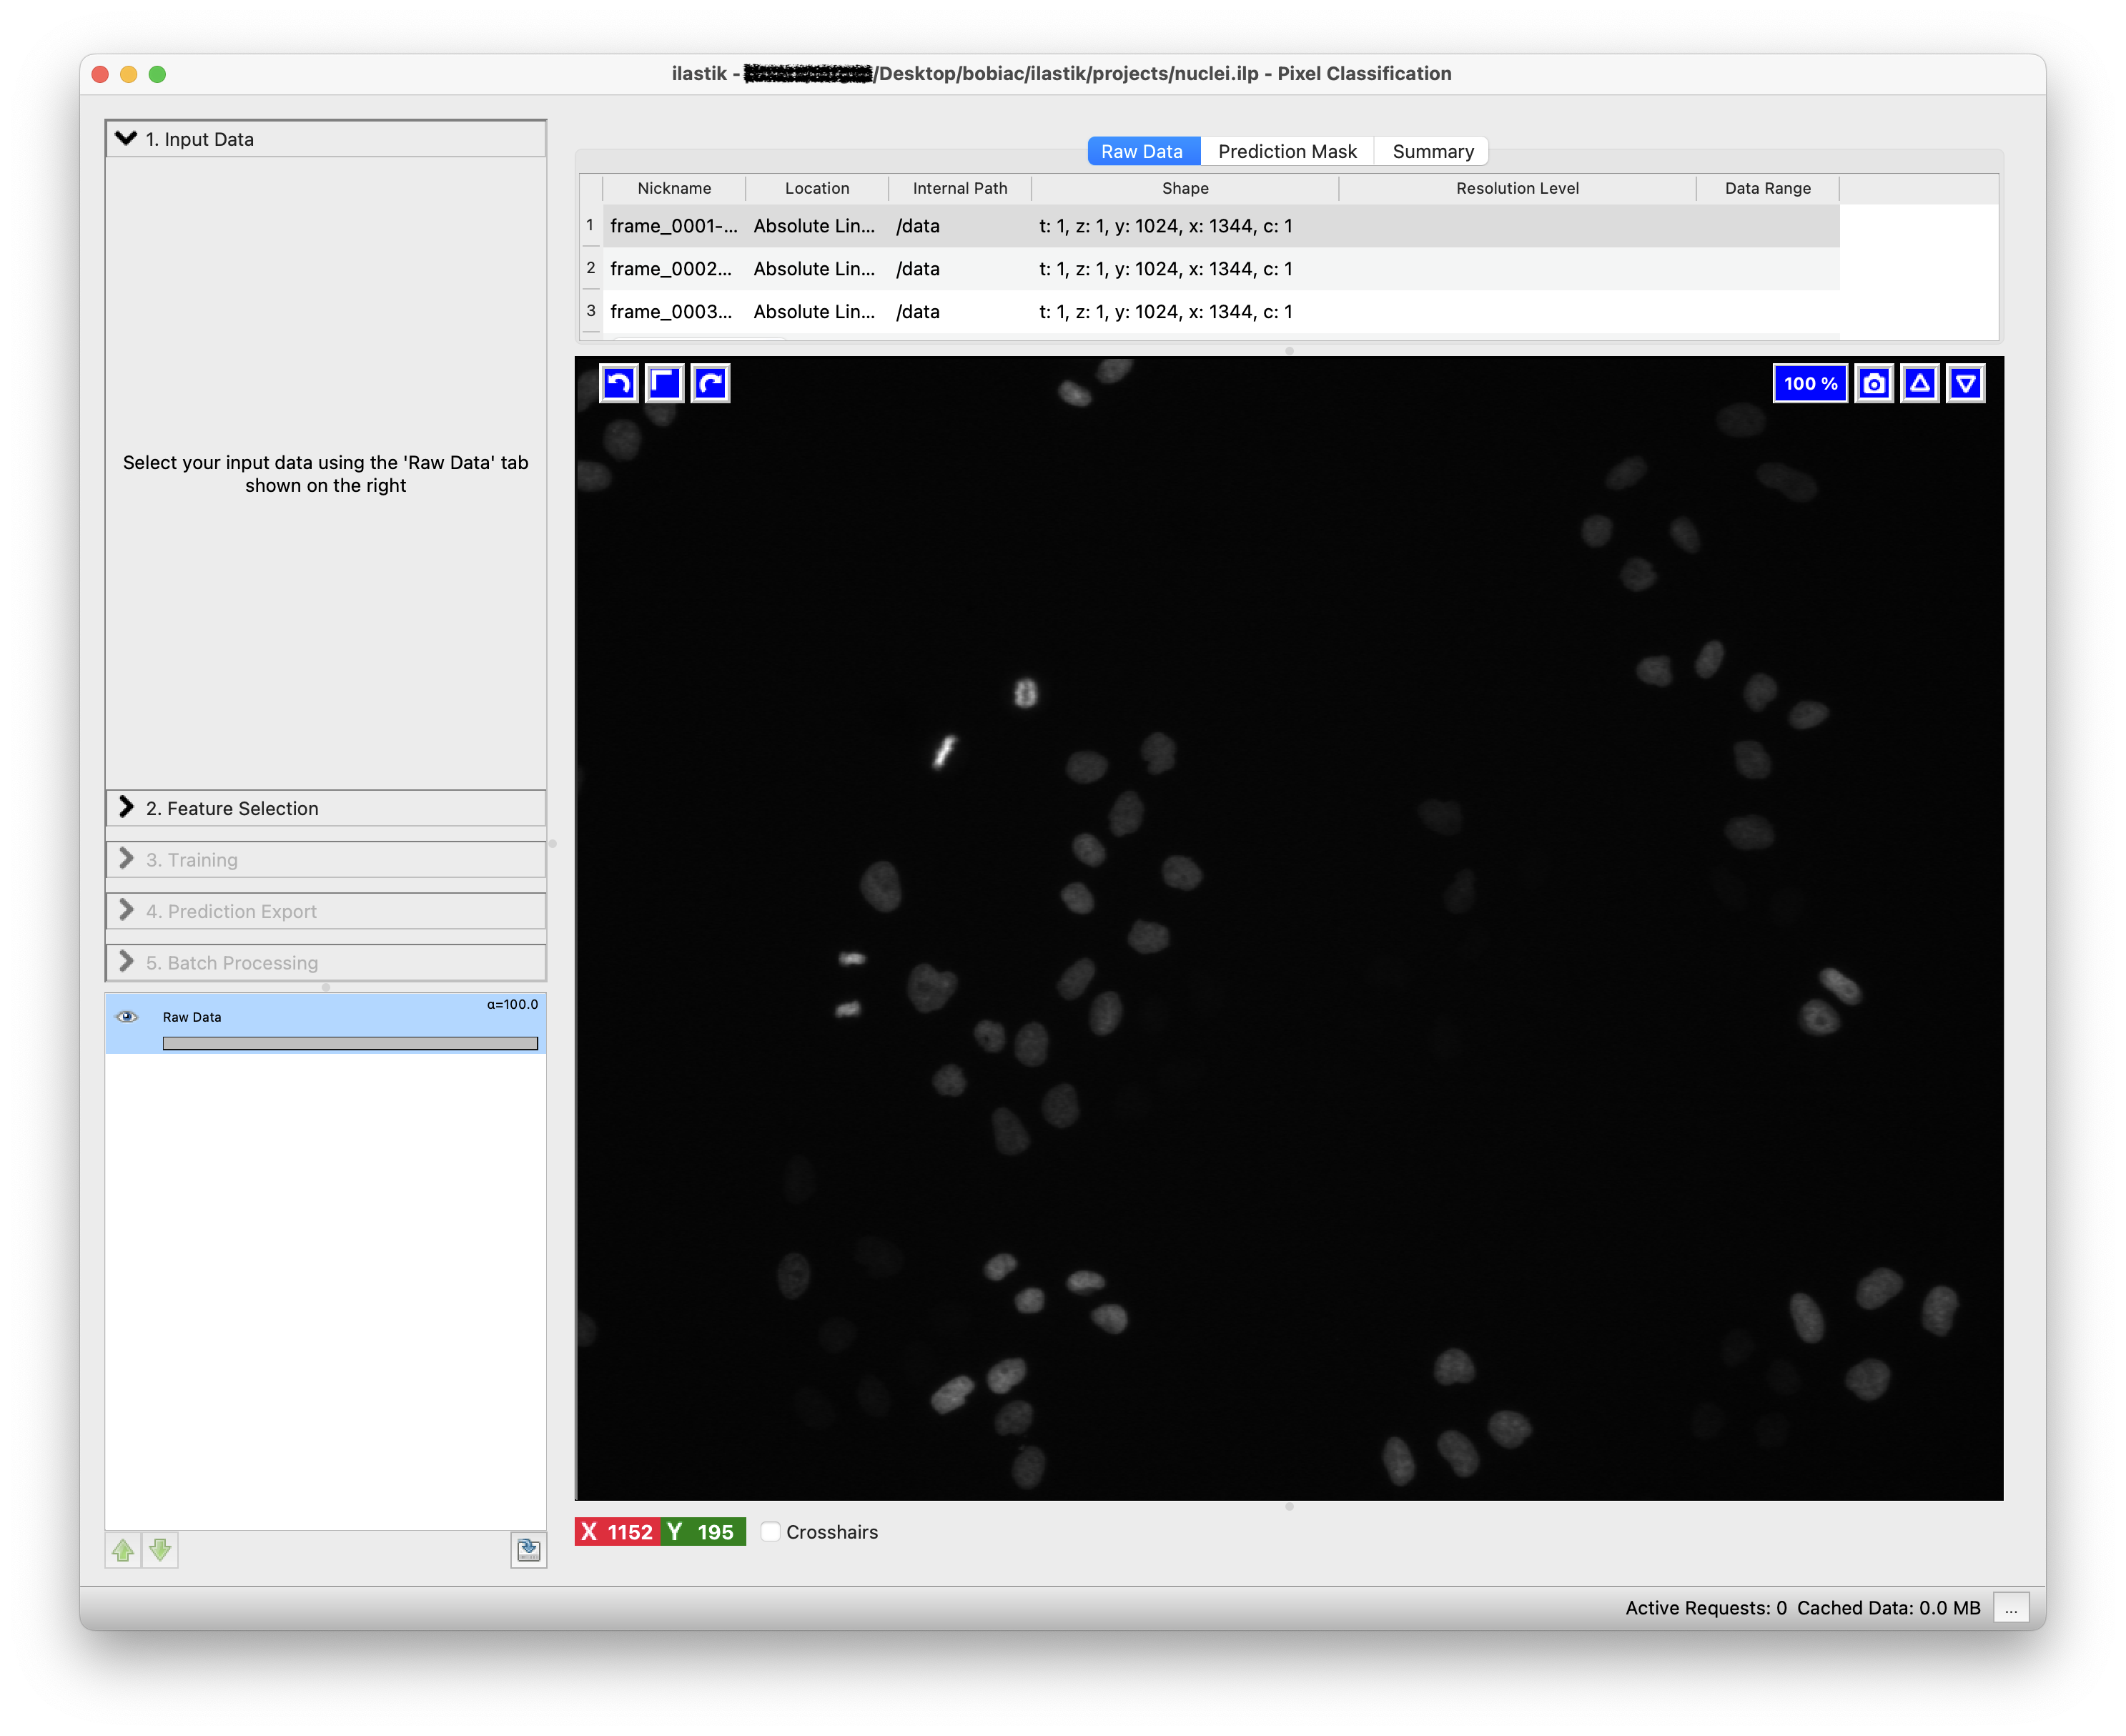Viewport: 2126px width, 1736px height.
Task: Move layer down with green arrow
Action: pyautogui.click(x=160, y=1550)
